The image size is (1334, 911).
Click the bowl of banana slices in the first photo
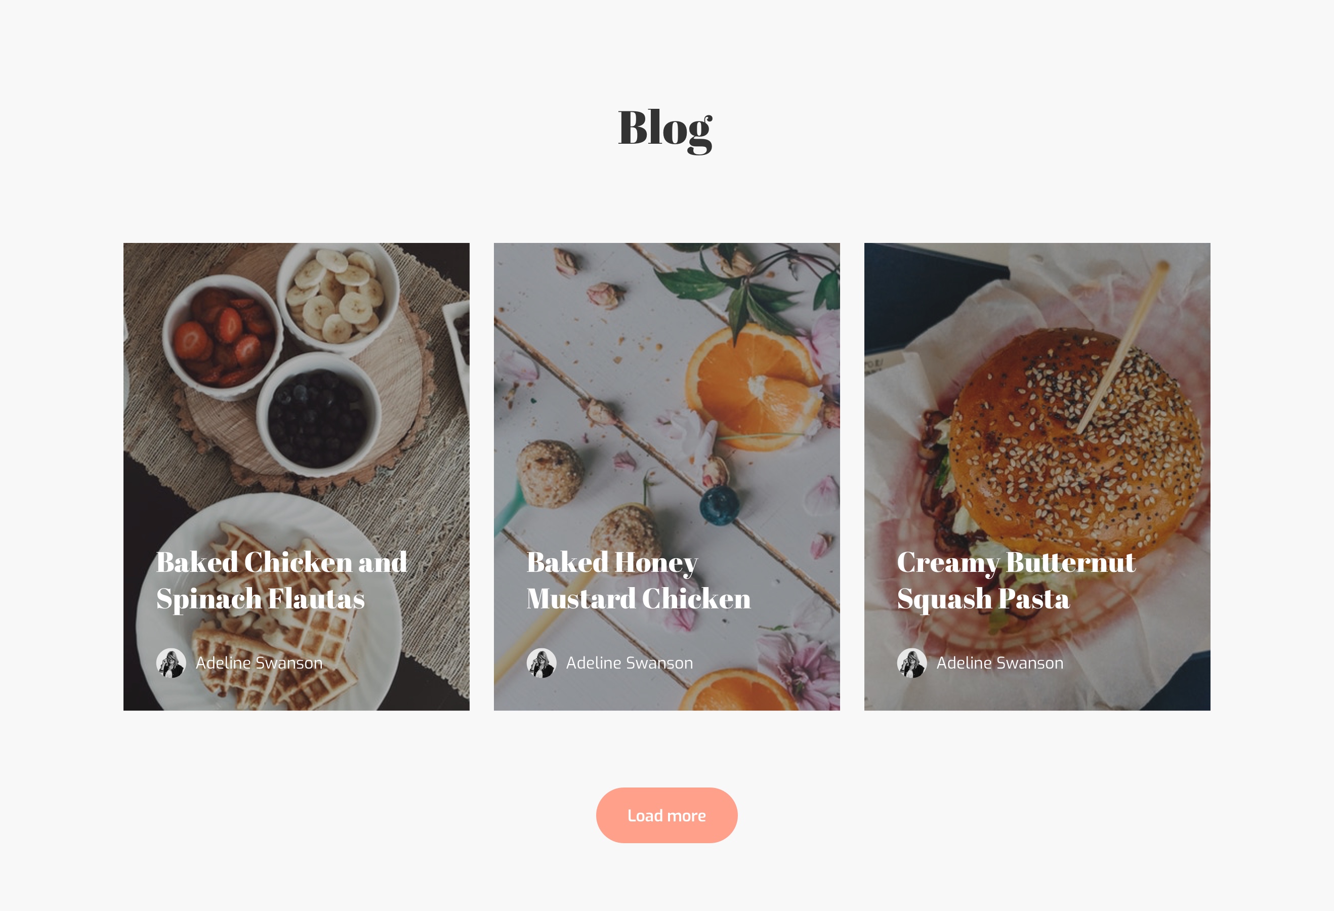pyautogui.click(x=338, y=298)
